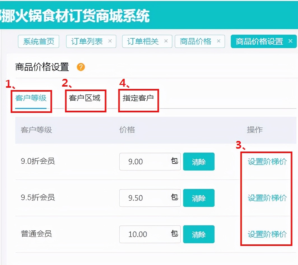
Task: Click 清除 for 普通会员 price
Action: pos(199,234)
